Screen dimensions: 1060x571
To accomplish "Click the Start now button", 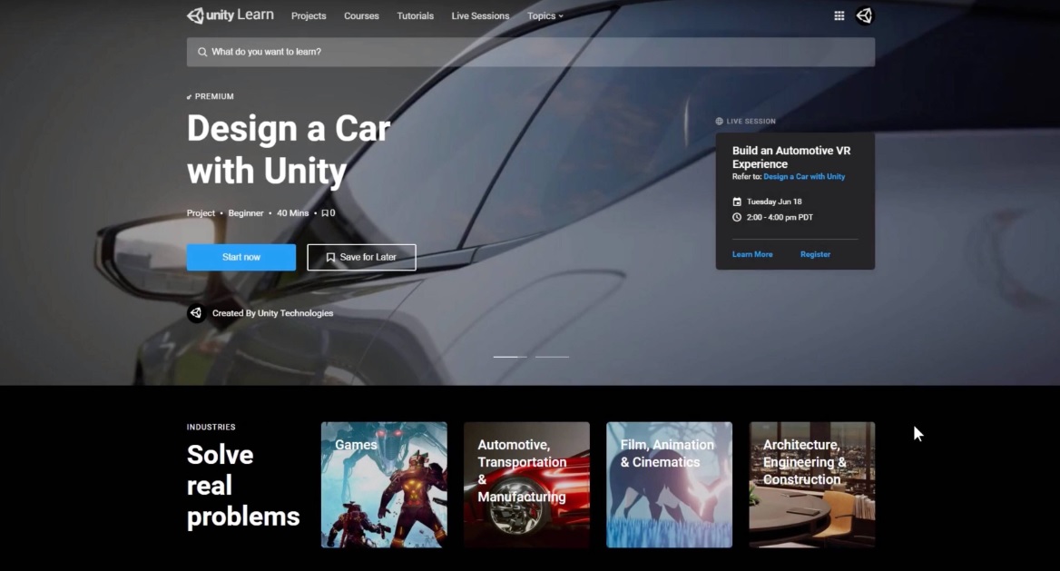I will click(x=241, y=257).
